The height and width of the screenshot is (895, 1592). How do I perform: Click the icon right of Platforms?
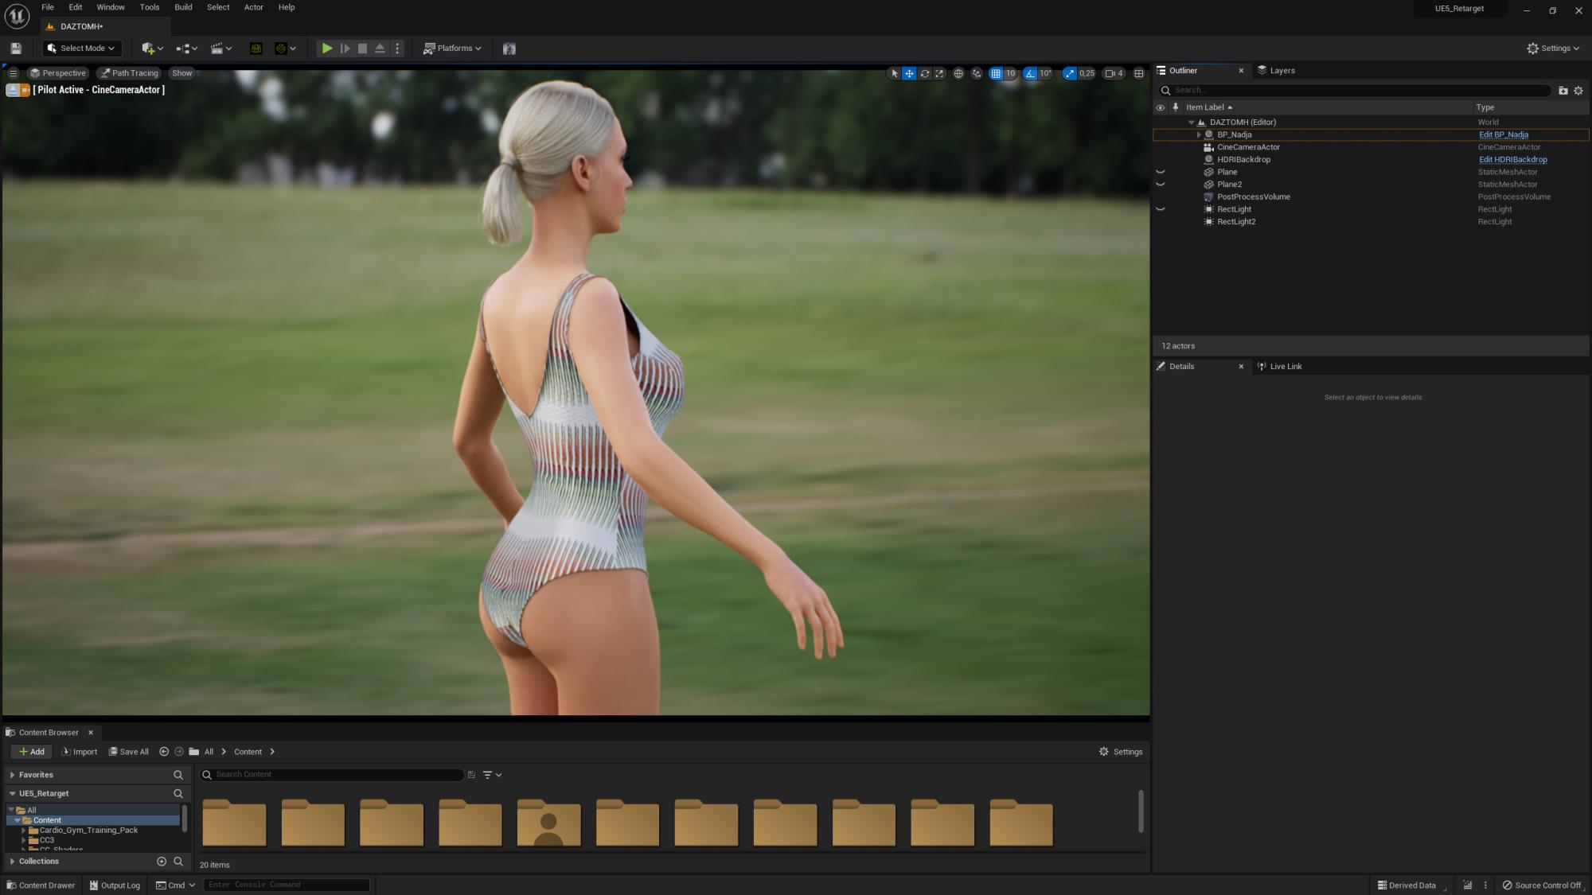point(509,49)
